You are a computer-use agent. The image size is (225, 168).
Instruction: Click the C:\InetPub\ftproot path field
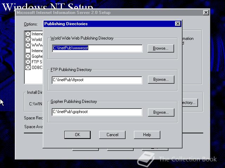[97, 80]
